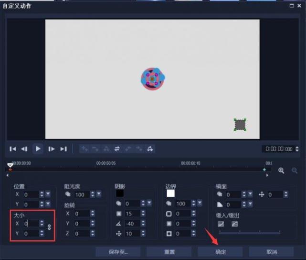
Task: Adjust the size Y spinner arrows
Action: [42, 233]
